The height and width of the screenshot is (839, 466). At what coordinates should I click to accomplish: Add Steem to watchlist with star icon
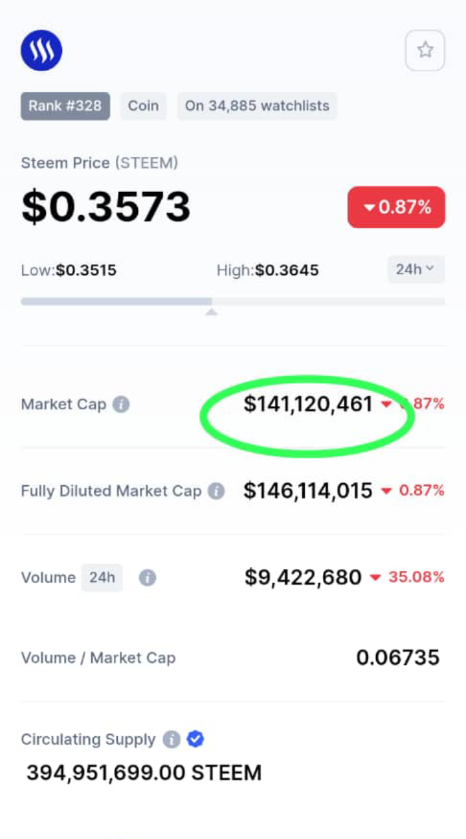pyautogui.click(x=425, y=50)
